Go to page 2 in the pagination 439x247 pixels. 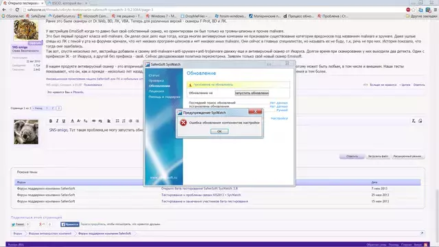click(53, 108)
